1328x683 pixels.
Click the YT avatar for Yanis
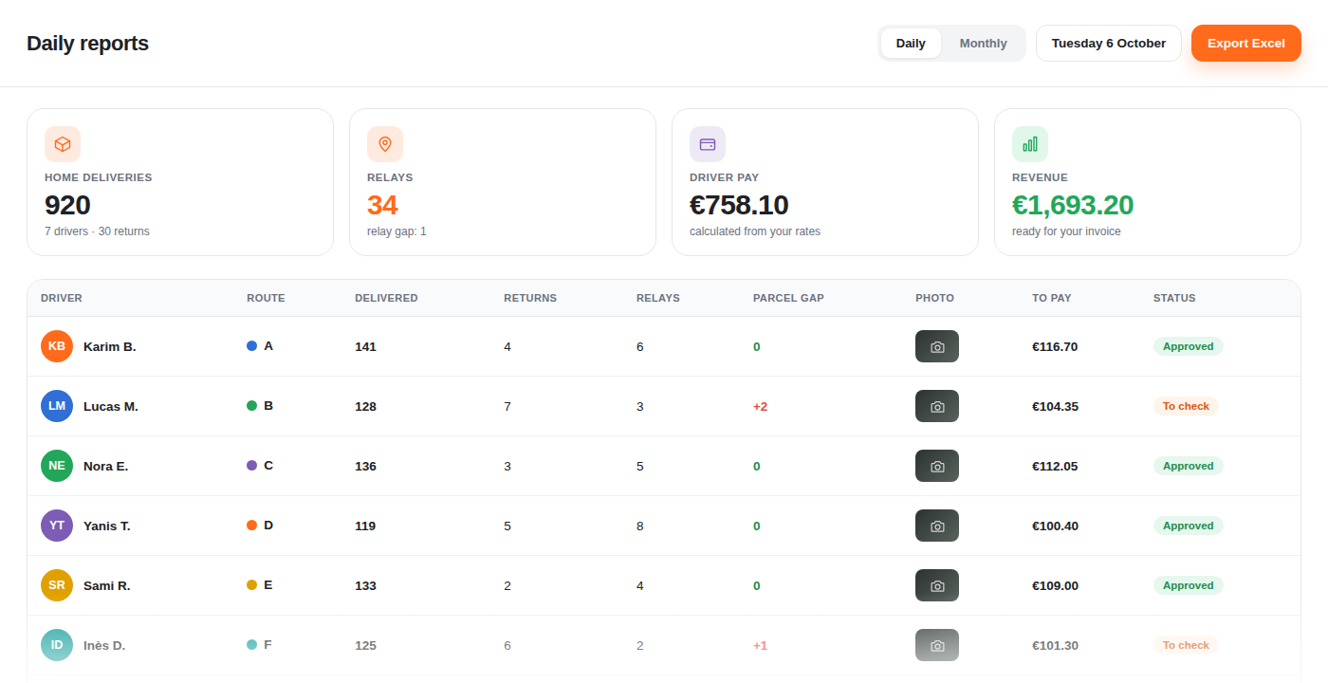57,526
